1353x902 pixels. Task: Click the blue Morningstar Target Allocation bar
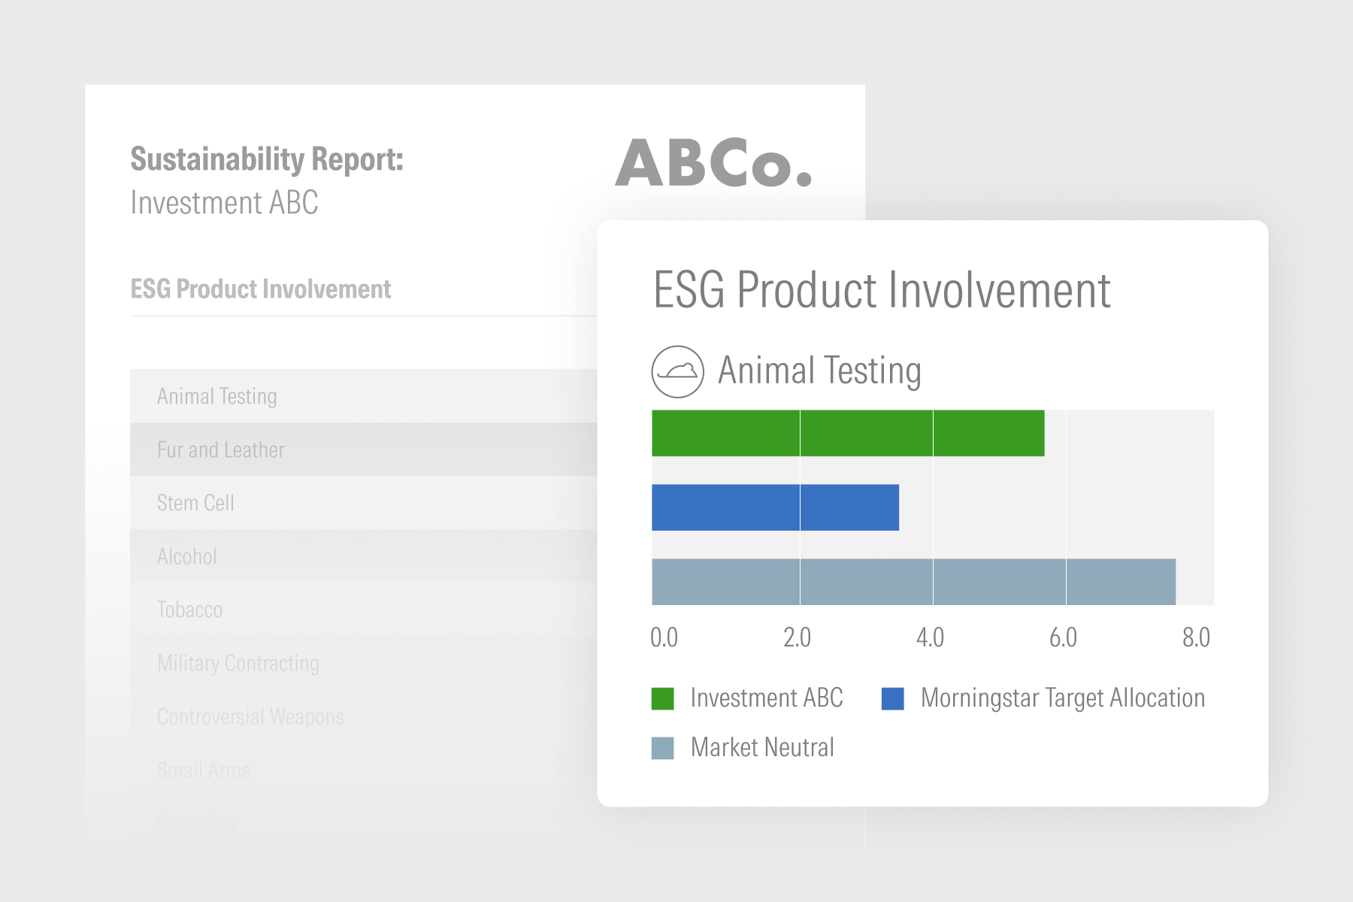coord(774,507)
